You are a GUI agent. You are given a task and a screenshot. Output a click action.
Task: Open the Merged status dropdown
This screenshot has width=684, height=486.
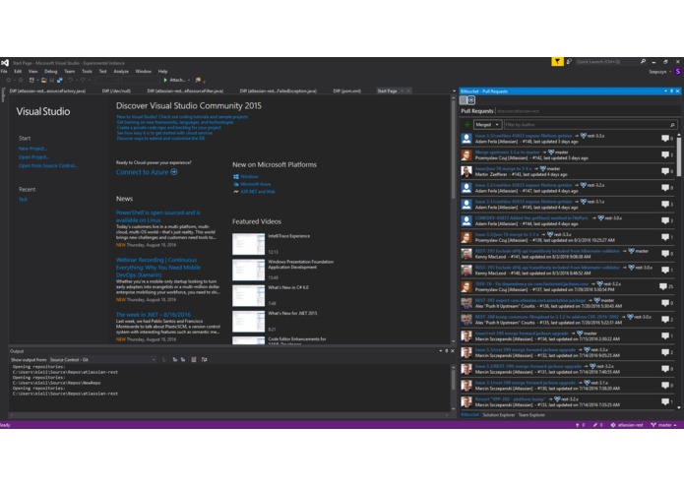(488, 125)
